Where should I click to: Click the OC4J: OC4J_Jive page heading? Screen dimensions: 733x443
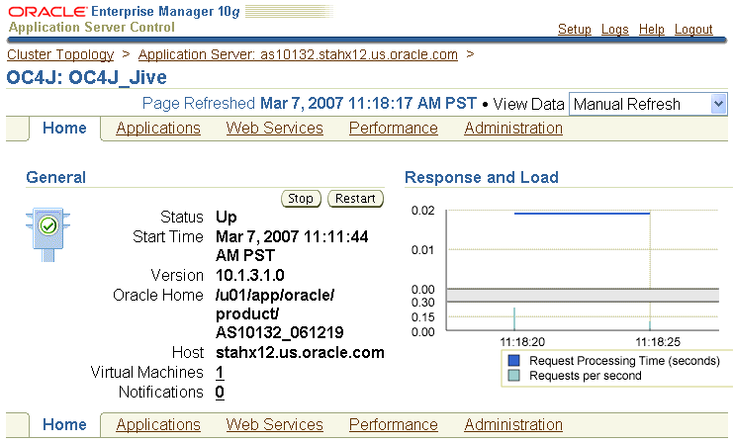pos(86,77)
